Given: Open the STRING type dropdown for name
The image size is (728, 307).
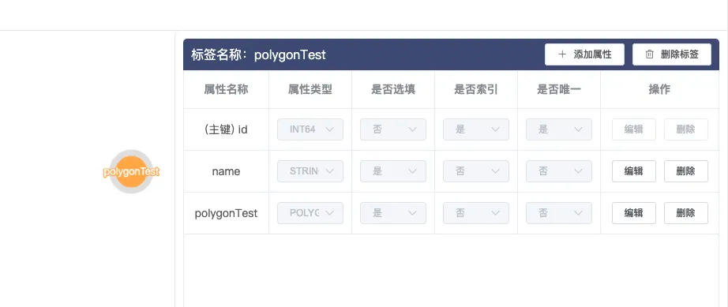Looking at the screenshot, I should (x=310, y=171).
